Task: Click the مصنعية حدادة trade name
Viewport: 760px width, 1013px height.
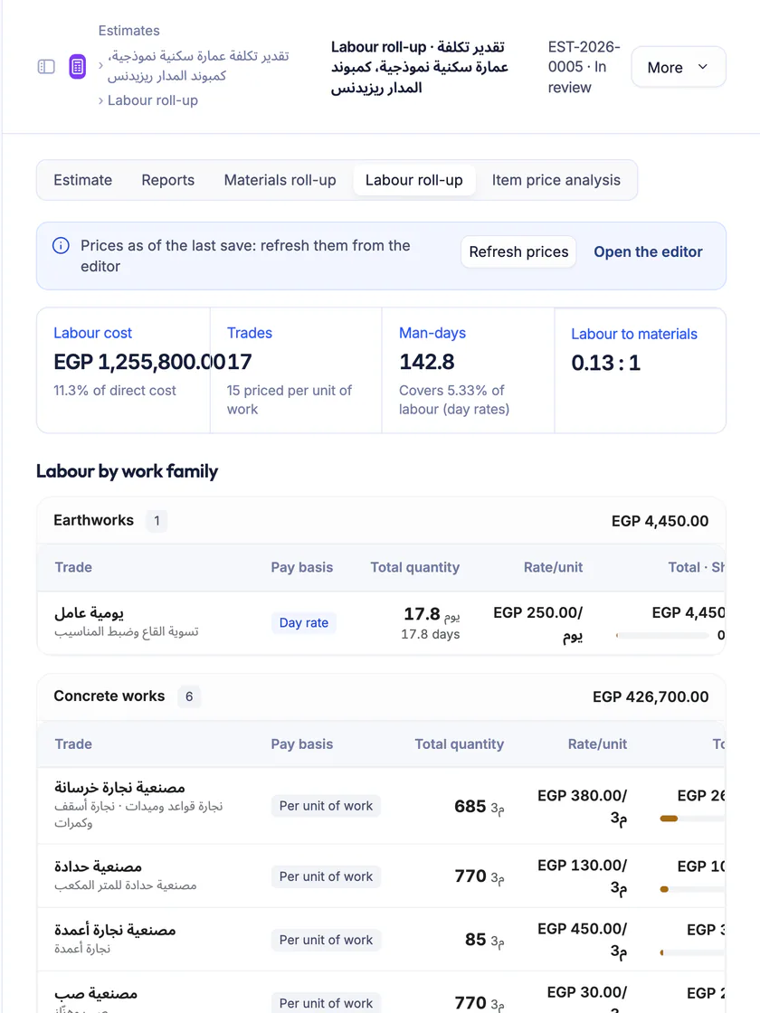Action: [99, 866]
